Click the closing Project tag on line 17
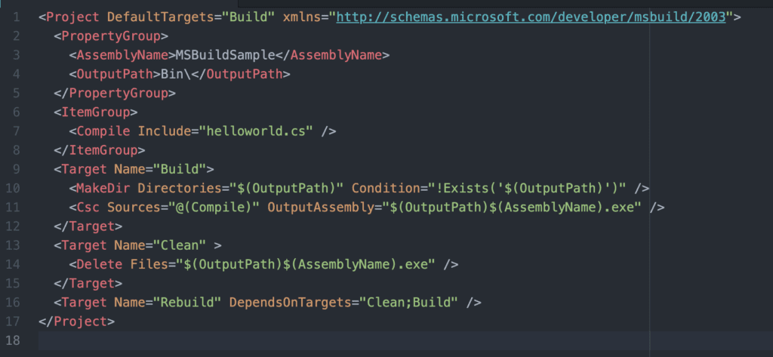This screenshot has width=773, height=357. tap(76, 322)
